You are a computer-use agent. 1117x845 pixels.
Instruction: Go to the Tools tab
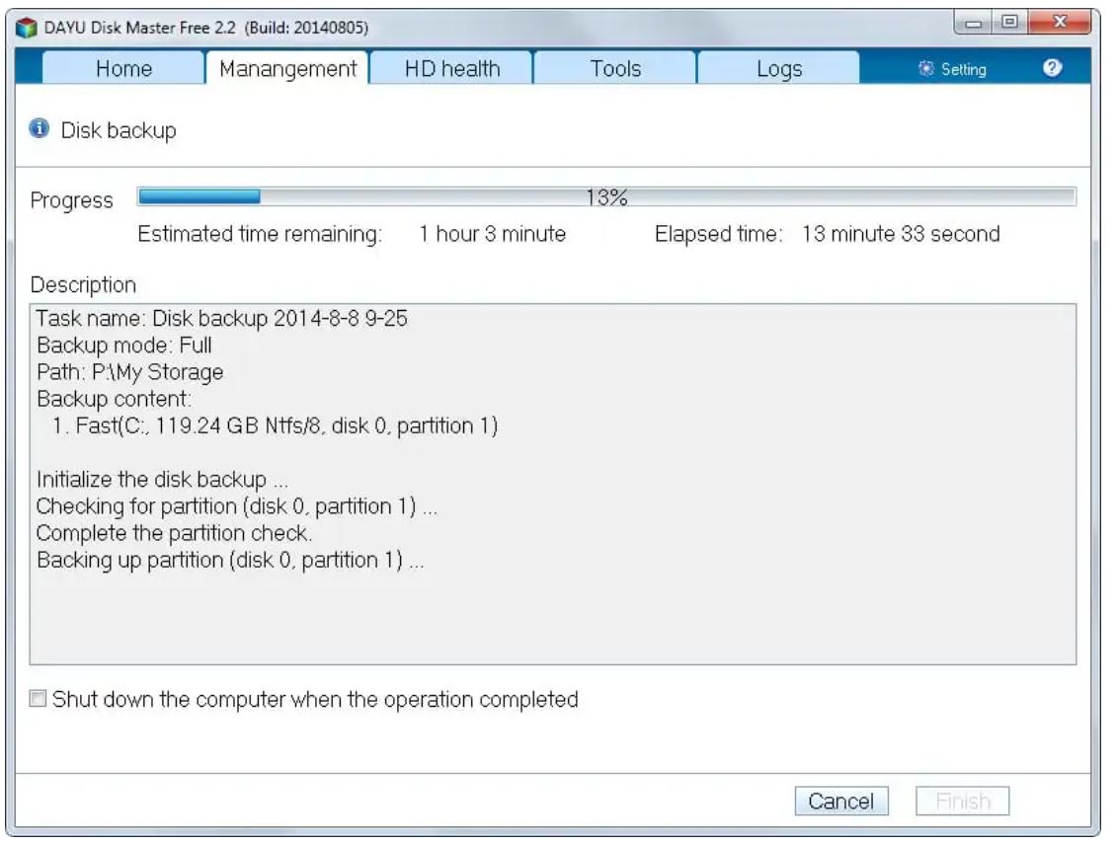(615, 69)
